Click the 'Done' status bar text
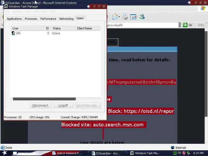The width and height of the screenshot is (208, 156). pos(9,148)
